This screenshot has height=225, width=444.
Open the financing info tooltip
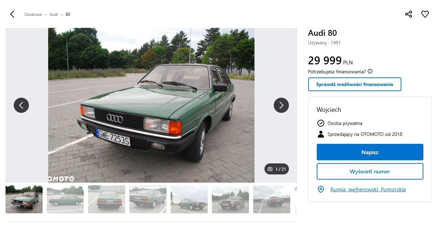[x=370, y=71]
